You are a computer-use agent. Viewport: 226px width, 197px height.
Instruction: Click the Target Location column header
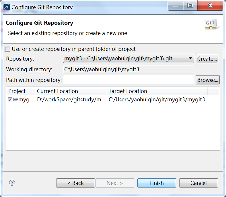click(157, 91)
